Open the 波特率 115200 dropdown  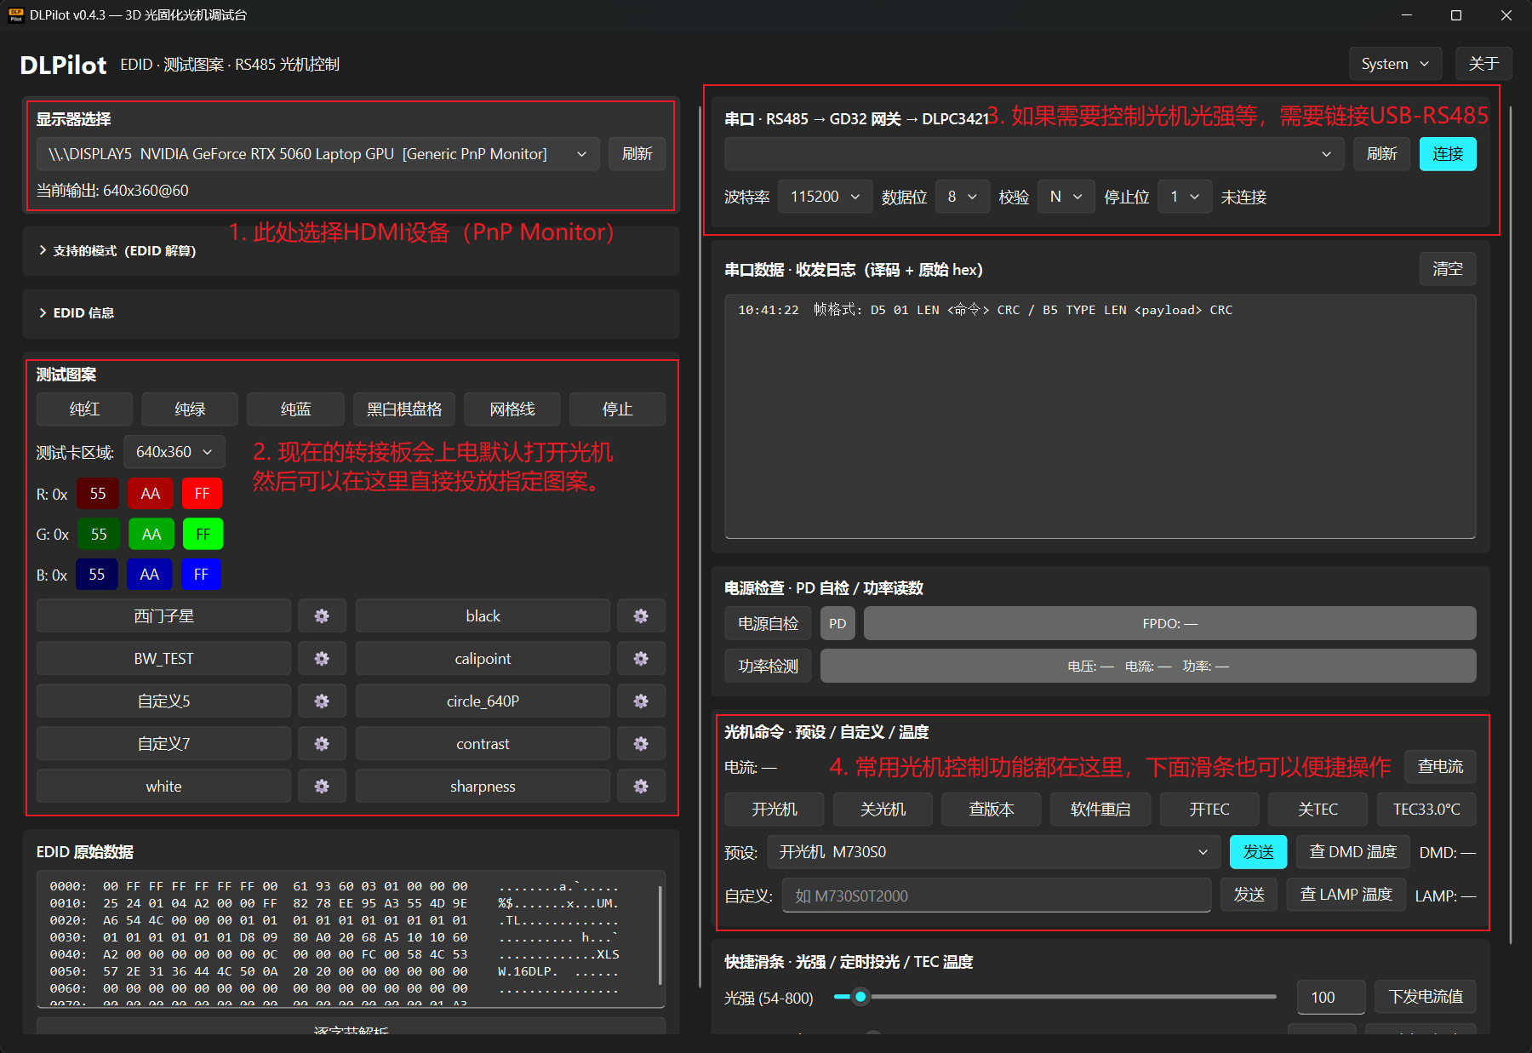[x=825, y=197]
